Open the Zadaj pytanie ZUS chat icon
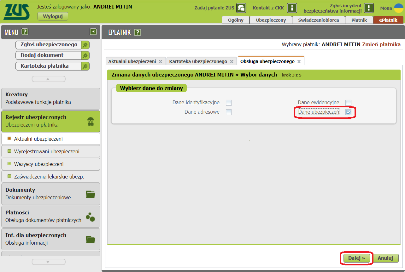This screenshot has width=405, height=272. (241, 8)
